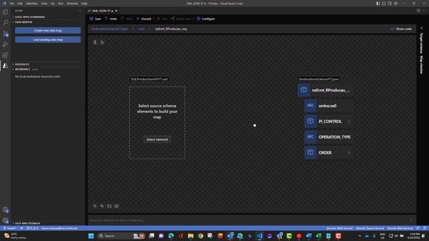This screenshot has width=429, height=241.
Task: Fit the canvas view to screen
Action: click(x=109, y=206)
